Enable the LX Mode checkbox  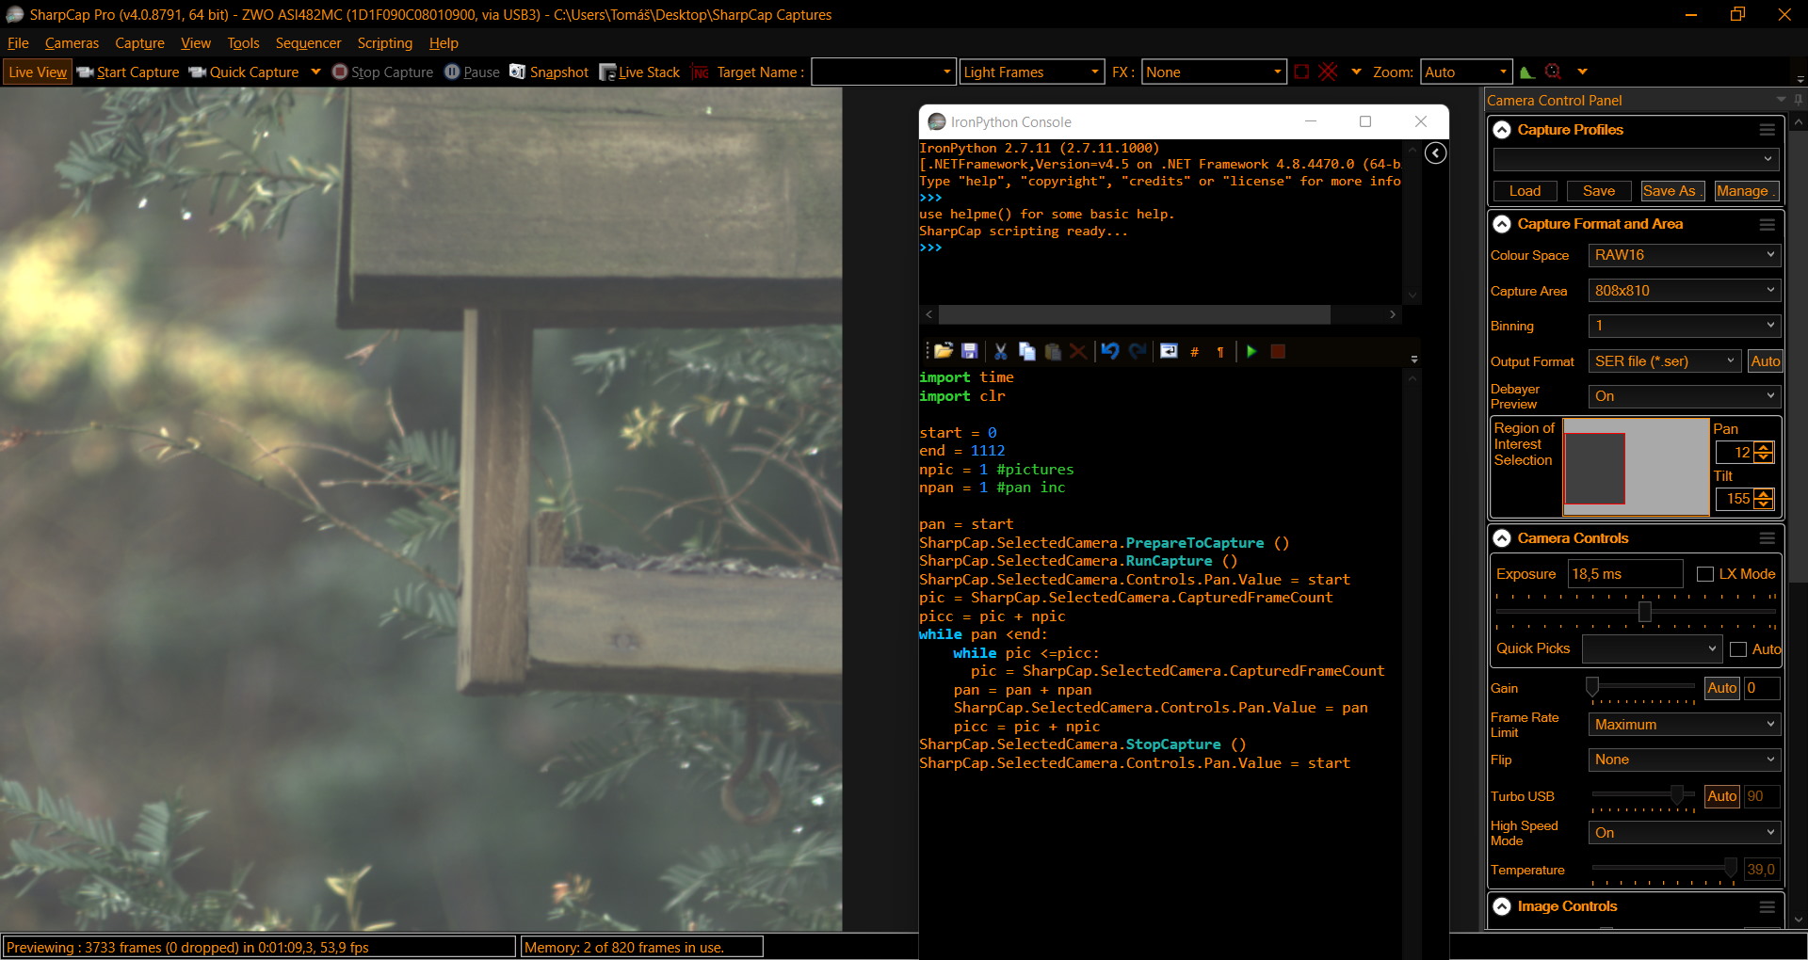(1704, 574)
